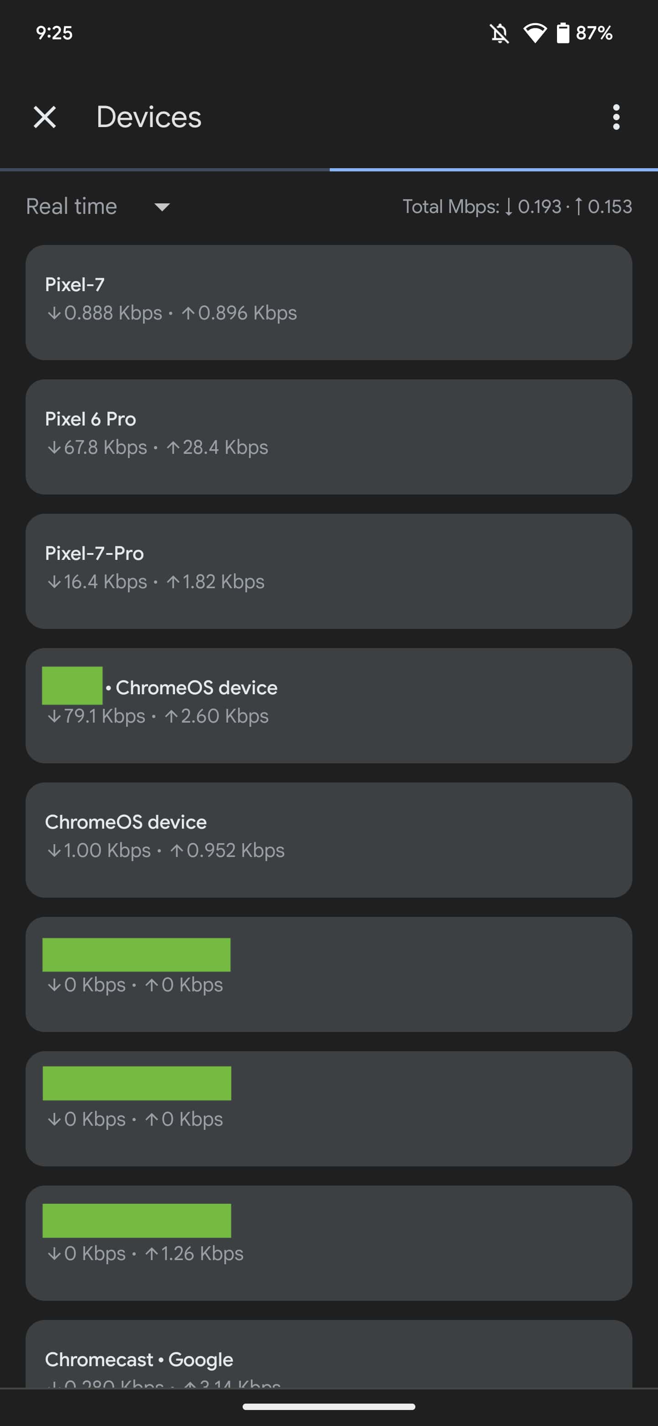Switch to the left tab indicator
Image resolution: width=658 pixels, height=1426 pixels.
point(165,169)
